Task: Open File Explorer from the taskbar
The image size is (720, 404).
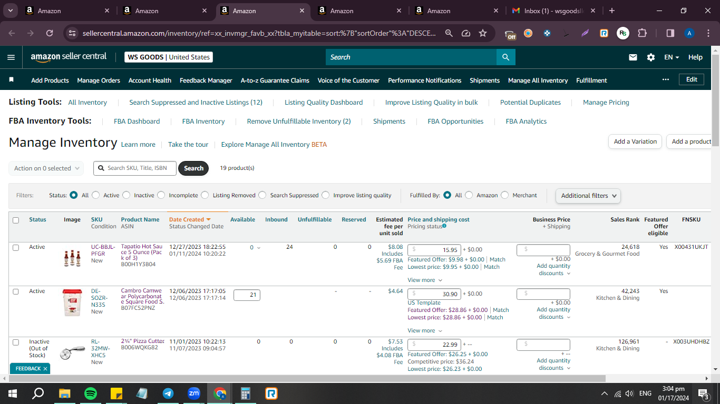Action: pos(65,393)
